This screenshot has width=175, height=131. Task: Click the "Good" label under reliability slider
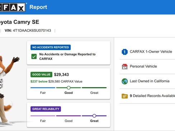[x=68, y=121]
